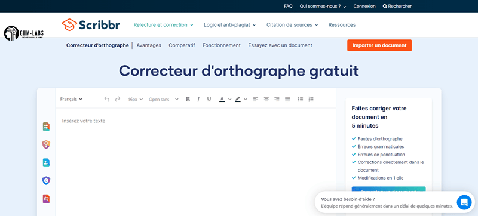Click the Rechercher search link
The image size is (478, 216).
click(397, 6)
